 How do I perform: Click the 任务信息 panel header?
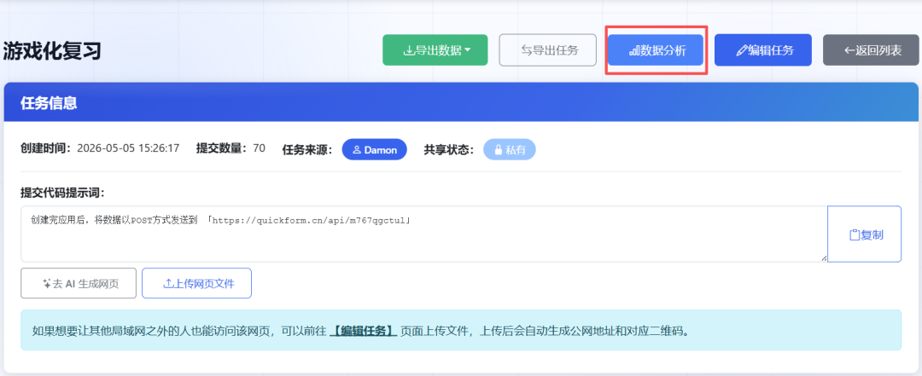461,103
